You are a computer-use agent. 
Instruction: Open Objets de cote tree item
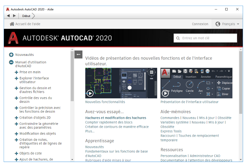31,153
